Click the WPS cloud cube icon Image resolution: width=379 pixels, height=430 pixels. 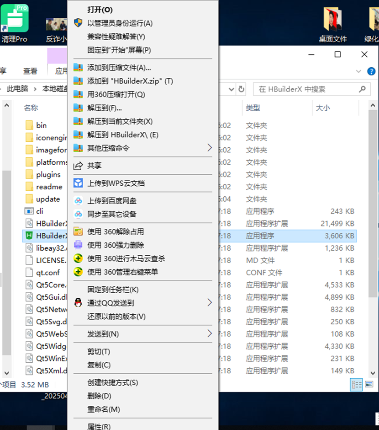pyautogui.click(x=78, y=183)
